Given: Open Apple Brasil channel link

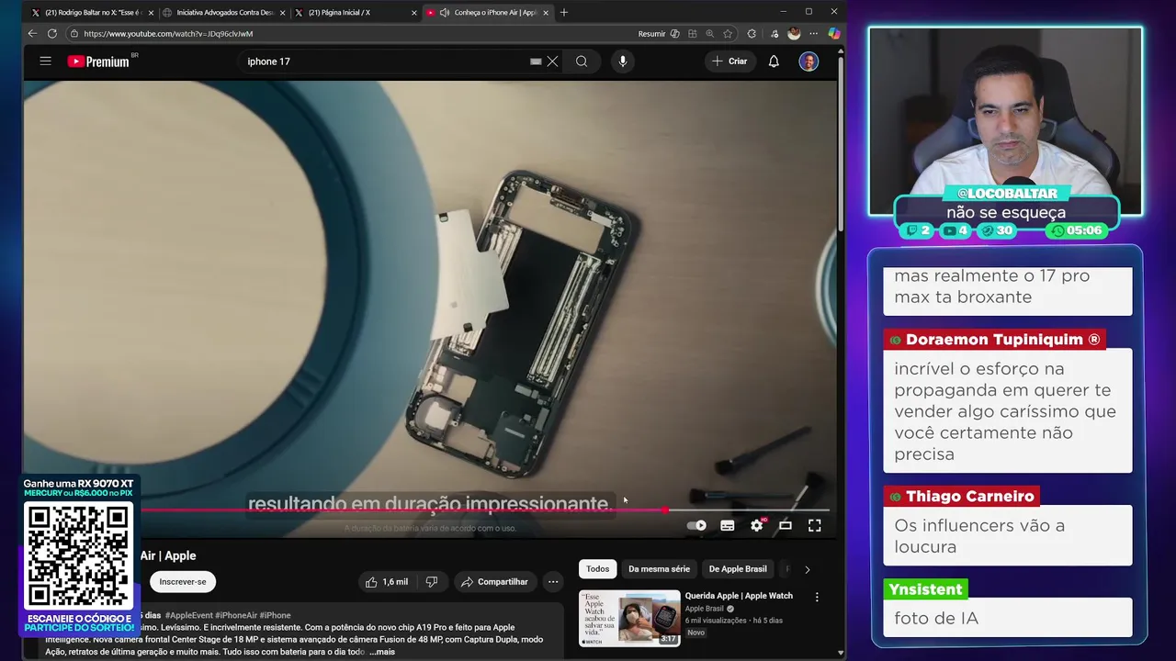Looking at the screenshot, I should click(704, 609).
